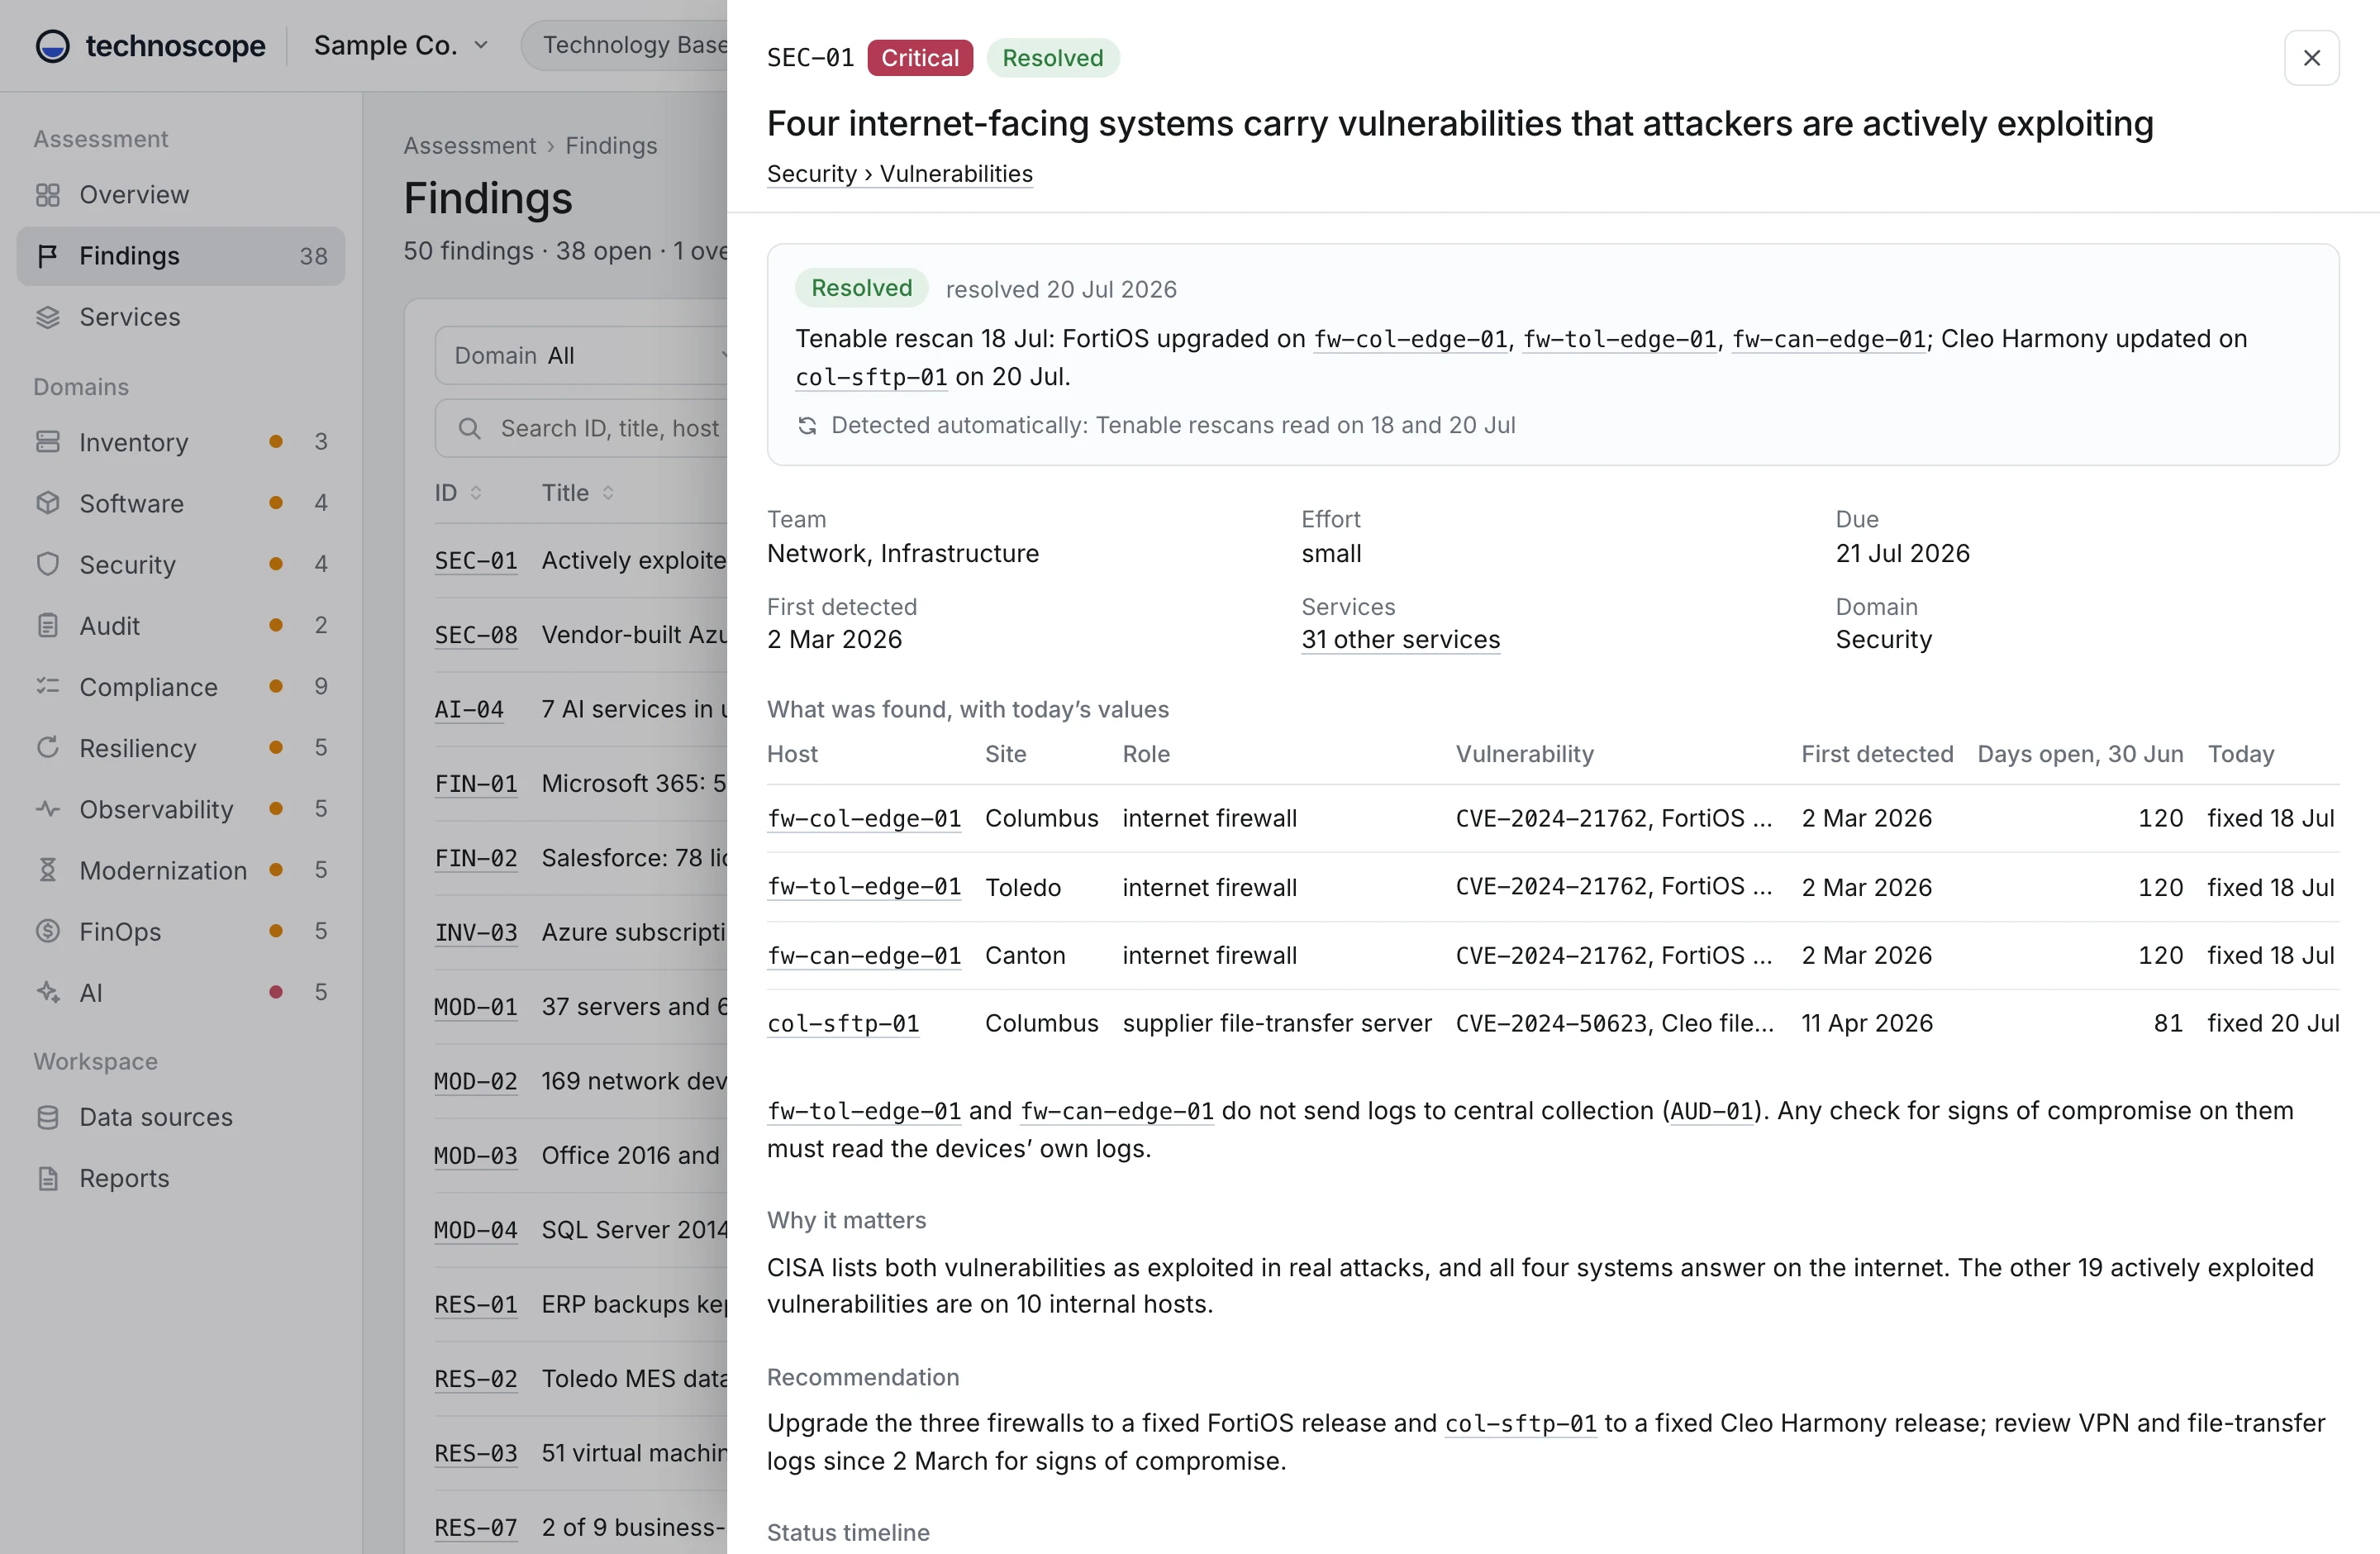The width and height of the screenshot is (2380, 1554).
Task: Click the Modernization hourglass icon
Action: 48,870
